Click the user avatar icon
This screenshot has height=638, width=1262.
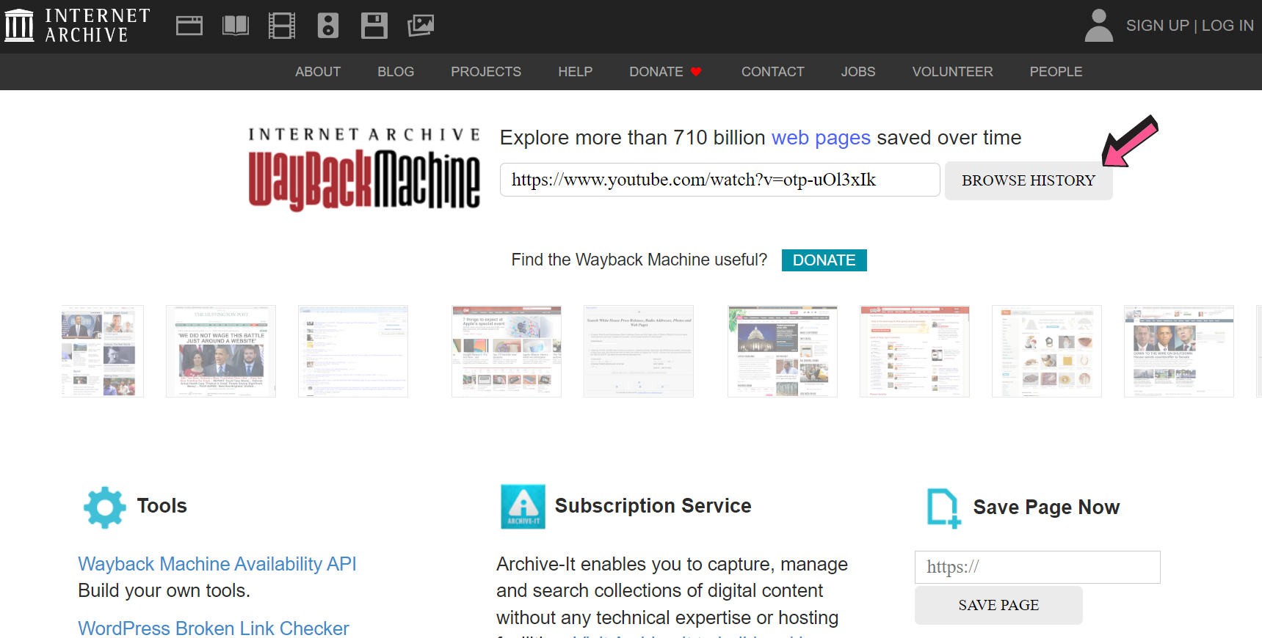(1099, 26)
